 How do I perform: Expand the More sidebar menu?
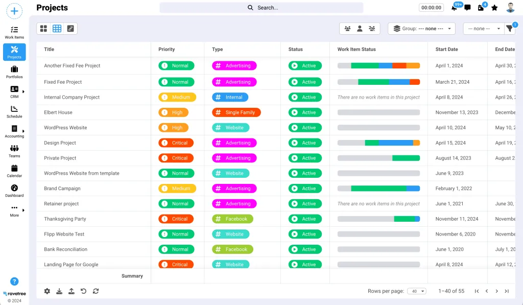pyautogui.click(x=14, y=210)
